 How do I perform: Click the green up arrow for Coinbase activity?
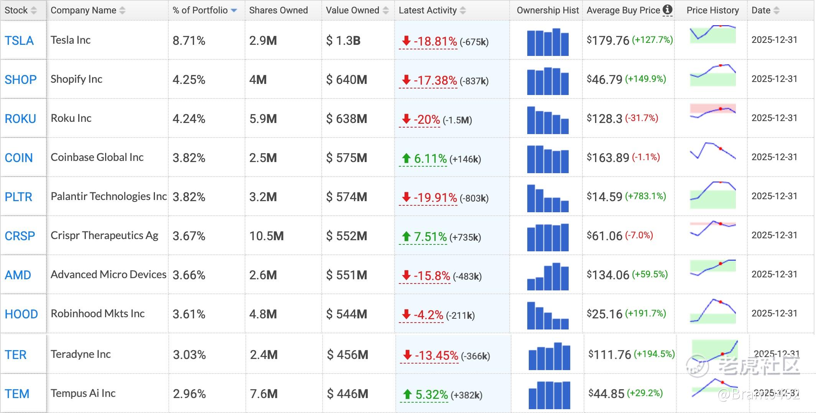406,158
